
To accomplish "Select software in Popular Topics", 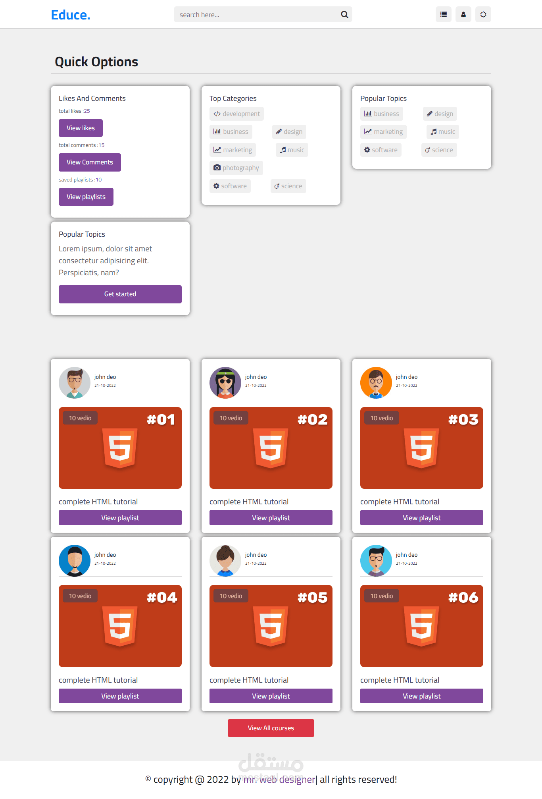I will (x=381, y=150).
